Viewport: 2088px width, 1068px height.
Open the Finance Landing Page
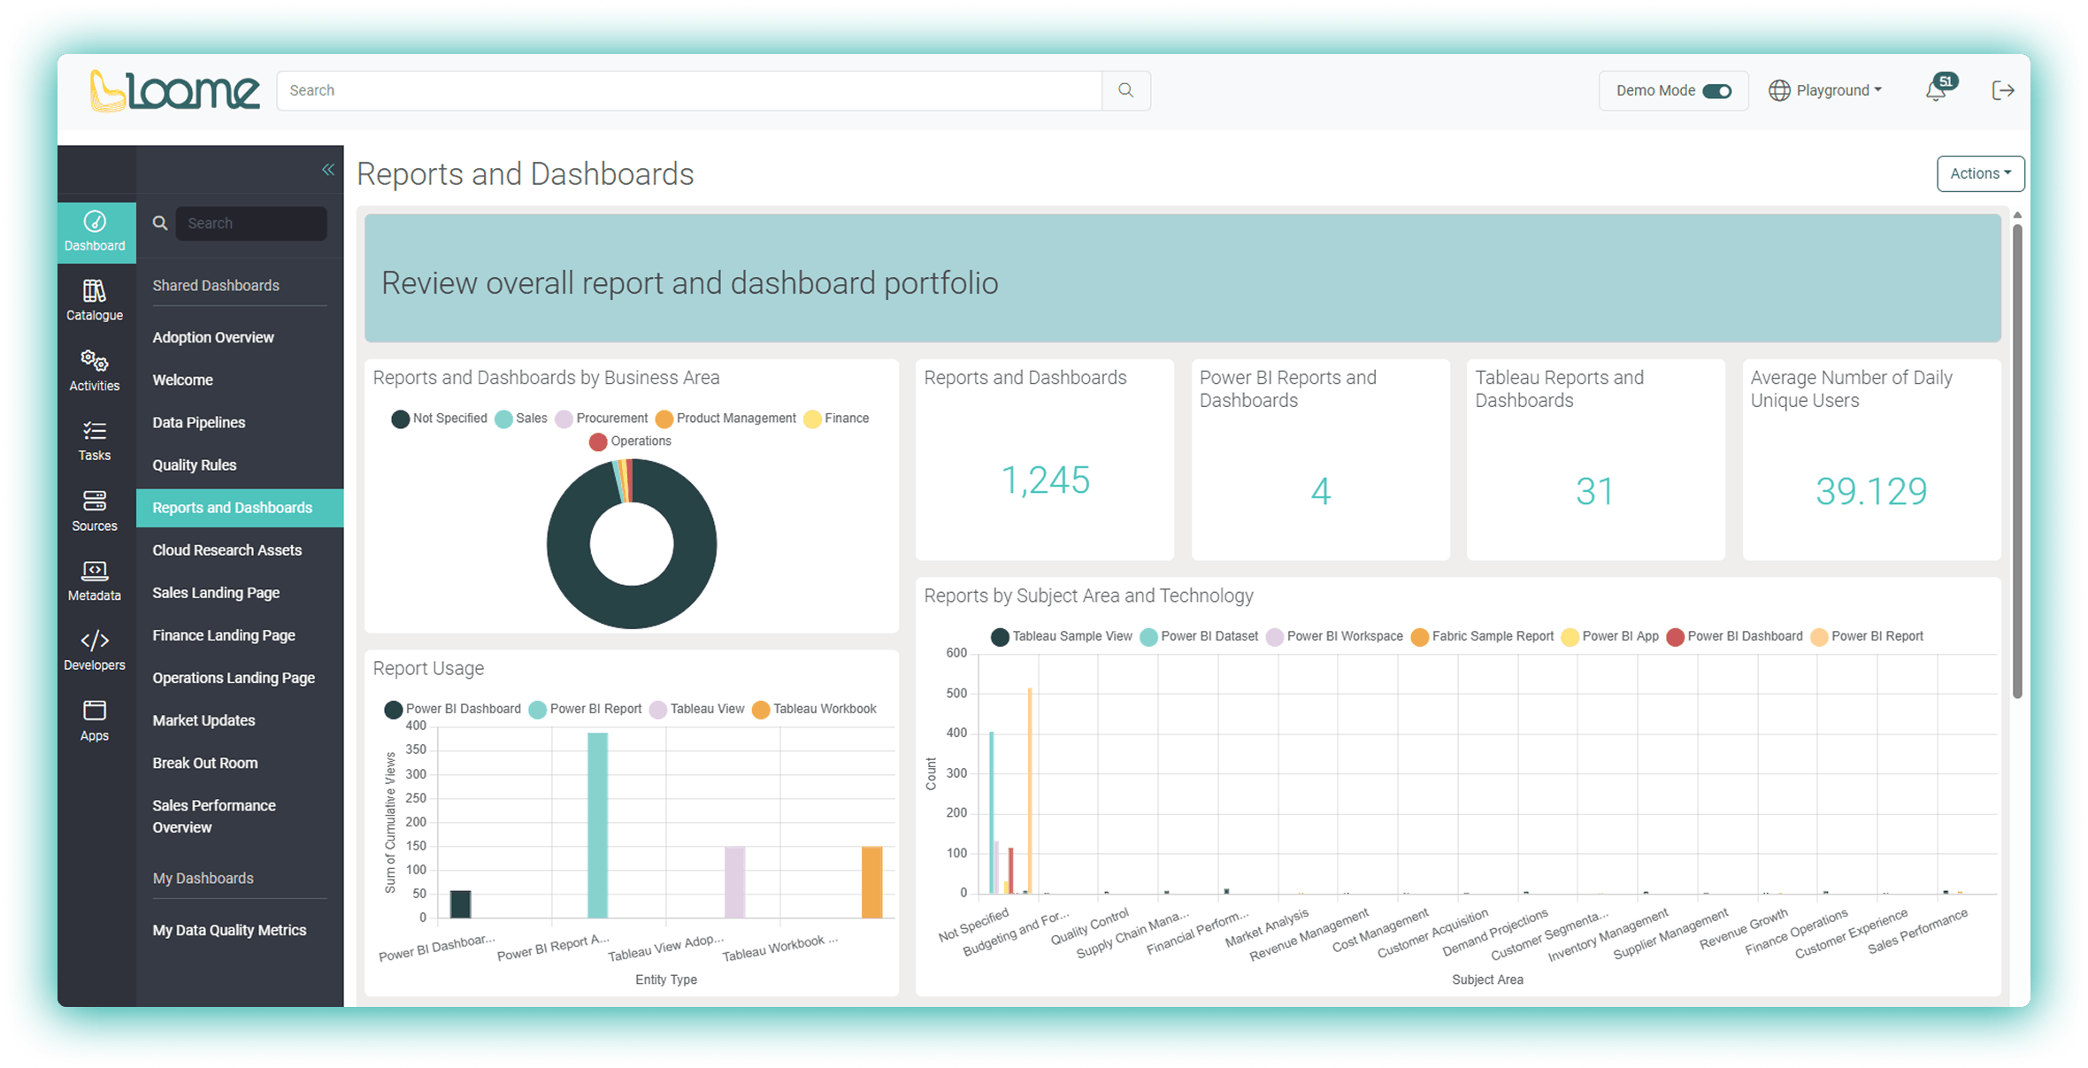(223, 634)
